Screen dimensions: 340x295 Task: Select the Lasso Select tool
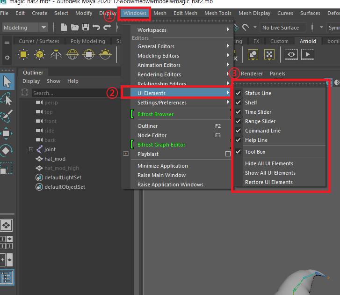point(7,99)
